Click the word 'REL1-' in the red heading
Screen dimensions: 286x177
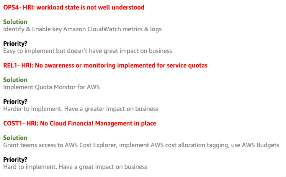(11, 65)
